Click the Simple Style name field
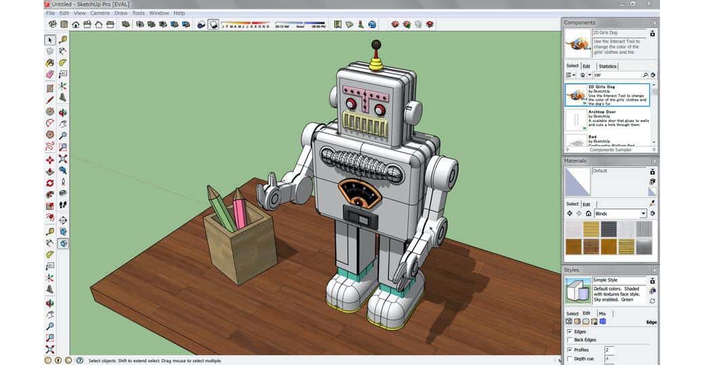 pos(619,280)
